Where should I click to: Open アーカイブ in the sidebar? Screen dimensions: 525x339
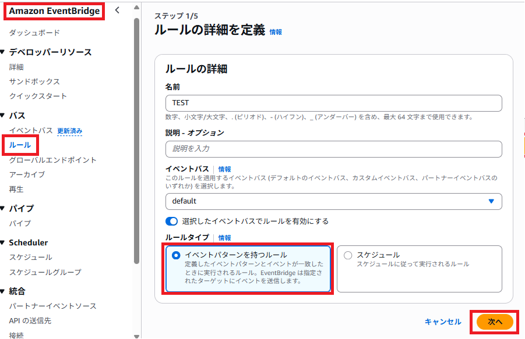[x=27, y=174]
